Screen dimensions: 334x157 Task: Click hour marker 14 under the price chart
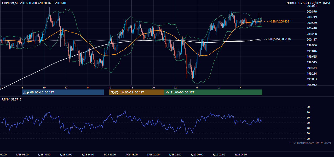tap(88, 88)
